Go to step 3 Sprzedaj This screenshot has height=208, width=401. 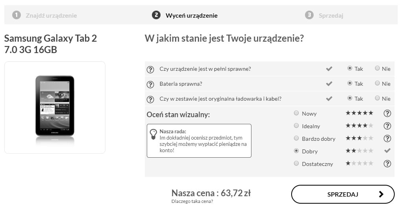click(x=324, y=15)
